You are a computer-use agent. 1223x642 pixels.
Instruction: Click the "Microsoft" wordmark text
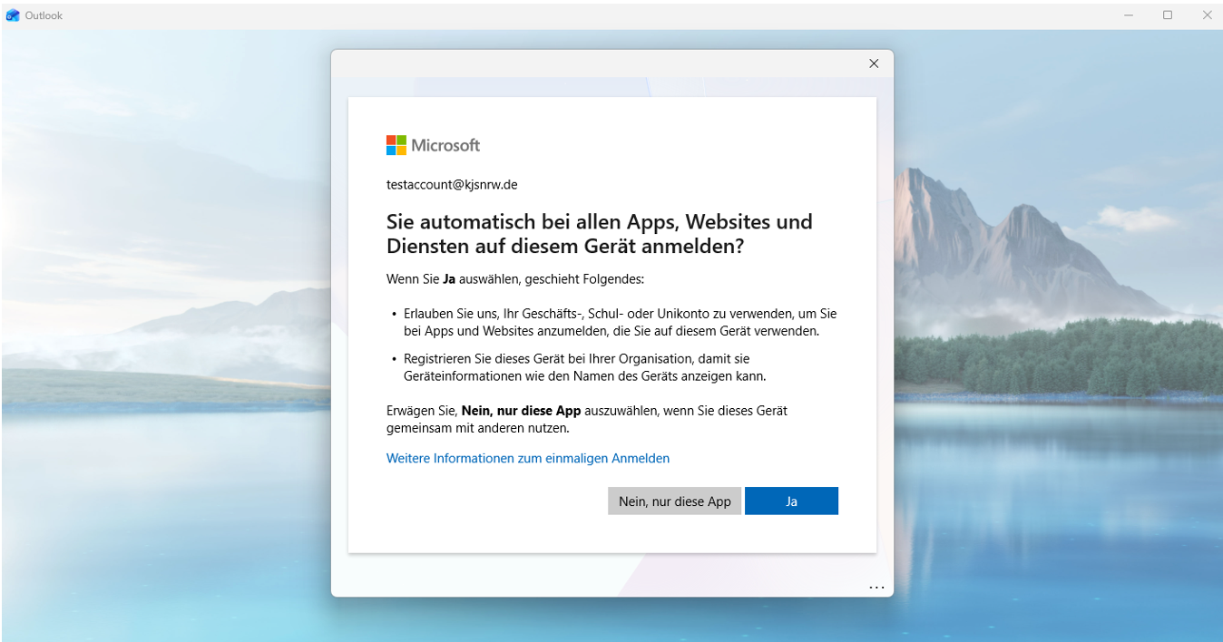(x=445, y=145)
